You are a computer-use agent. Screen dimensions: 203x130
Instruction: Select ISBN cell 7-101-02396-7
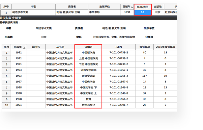point(119,105)
